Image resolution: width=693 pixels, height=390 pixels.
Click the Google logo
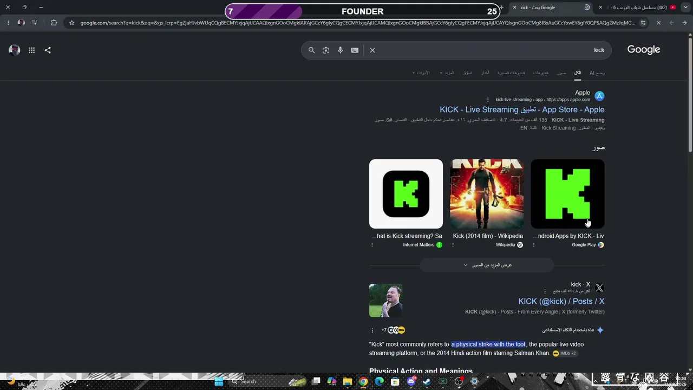coord(644,50)
